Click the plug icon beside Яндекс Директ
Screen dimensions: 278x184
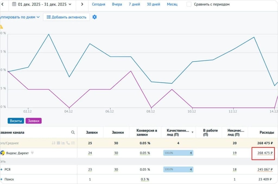pos(32,153)
